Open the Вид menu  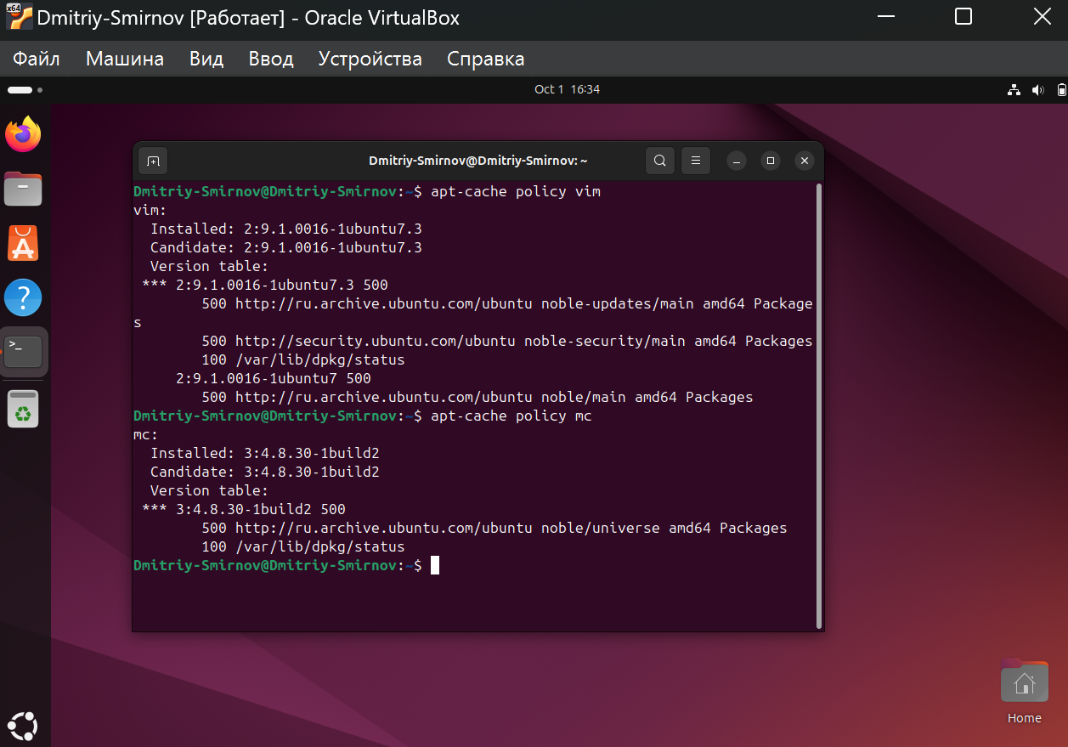tap(206, 59)
